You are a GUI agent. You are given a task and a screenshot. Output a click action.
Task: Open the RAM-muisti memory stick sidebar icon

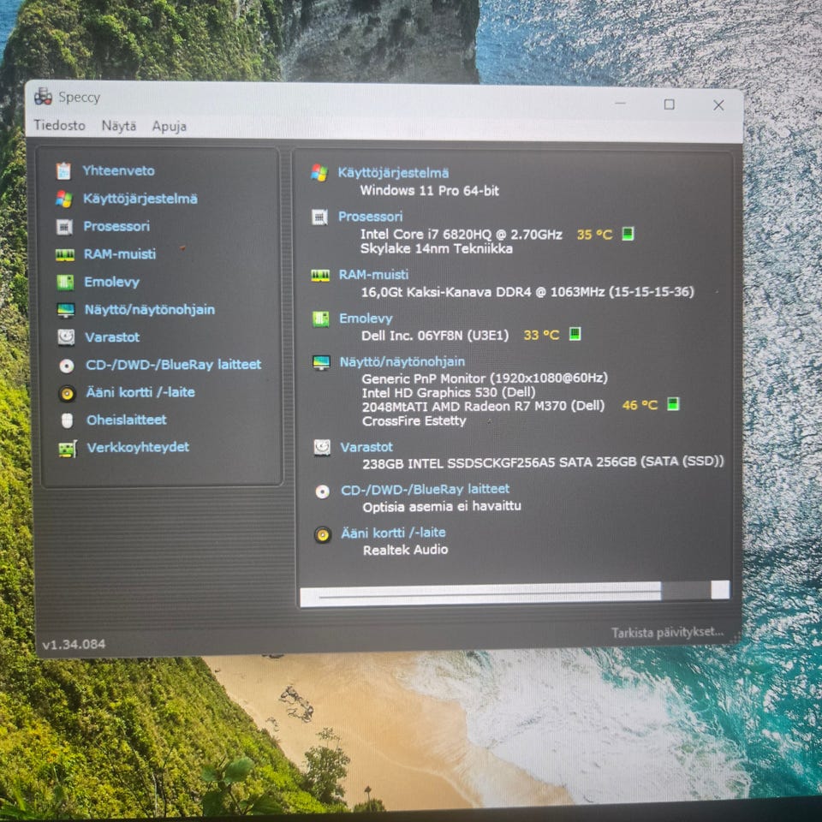[65, 255]
